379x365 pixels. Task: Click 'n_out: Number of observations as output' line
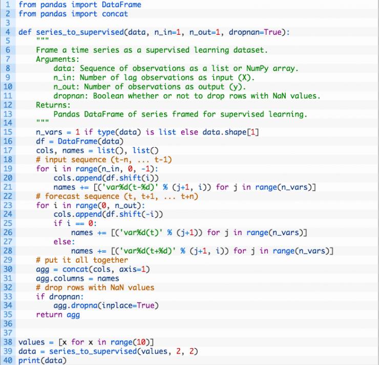click(x=150, y=87)
